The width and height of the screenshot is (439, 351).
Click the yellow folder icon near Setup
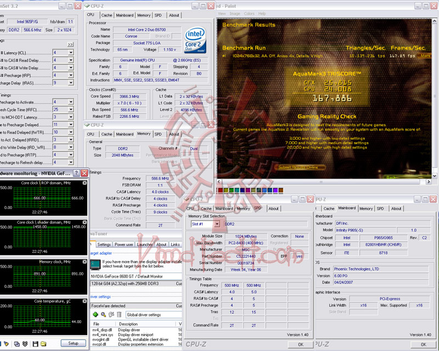(x=43, y=344)
